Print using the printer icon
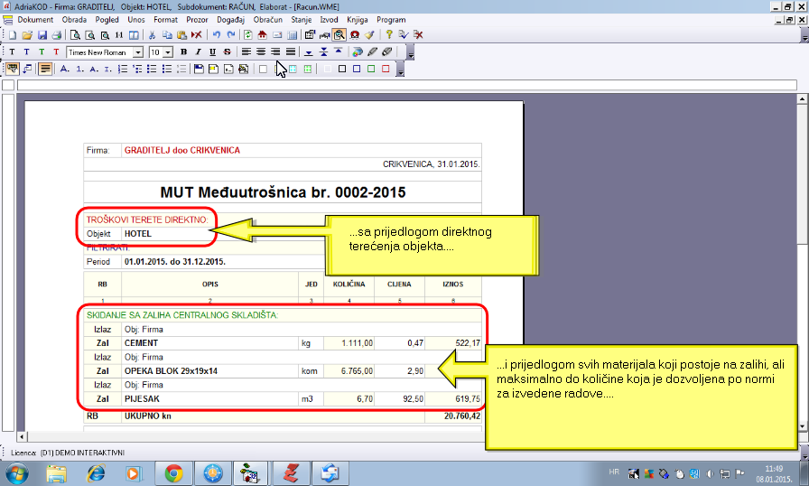 (57, 35)
